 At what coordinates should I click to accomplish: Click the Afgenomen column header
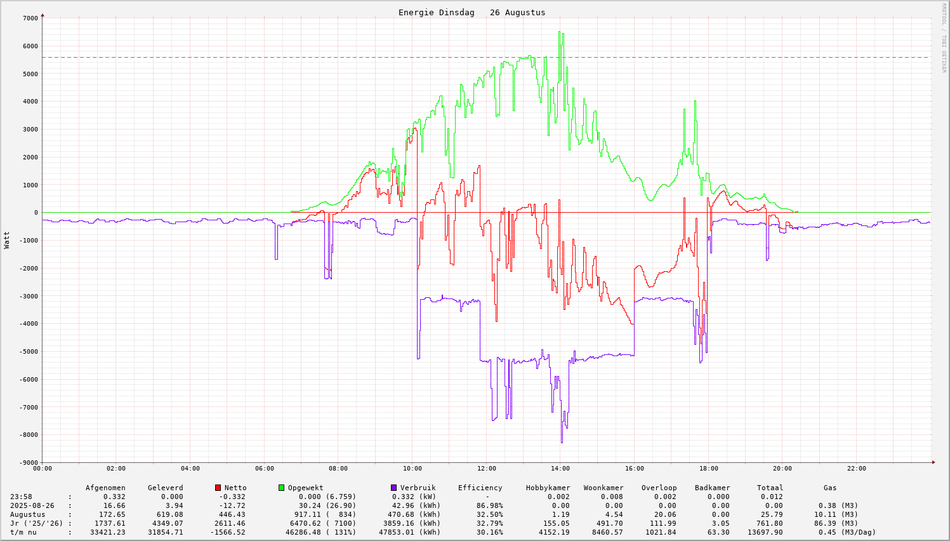point(105,488)
